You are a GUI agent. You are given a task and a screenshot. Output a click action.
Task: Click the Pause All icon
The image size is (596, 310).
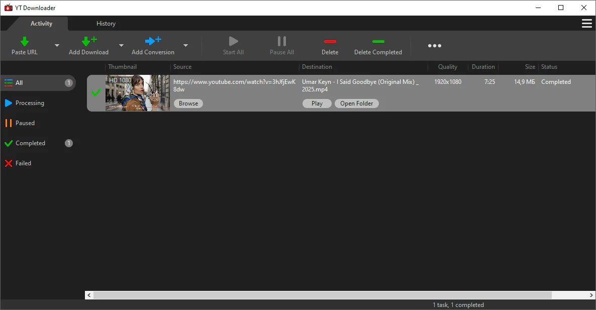(x=282, y=41)
